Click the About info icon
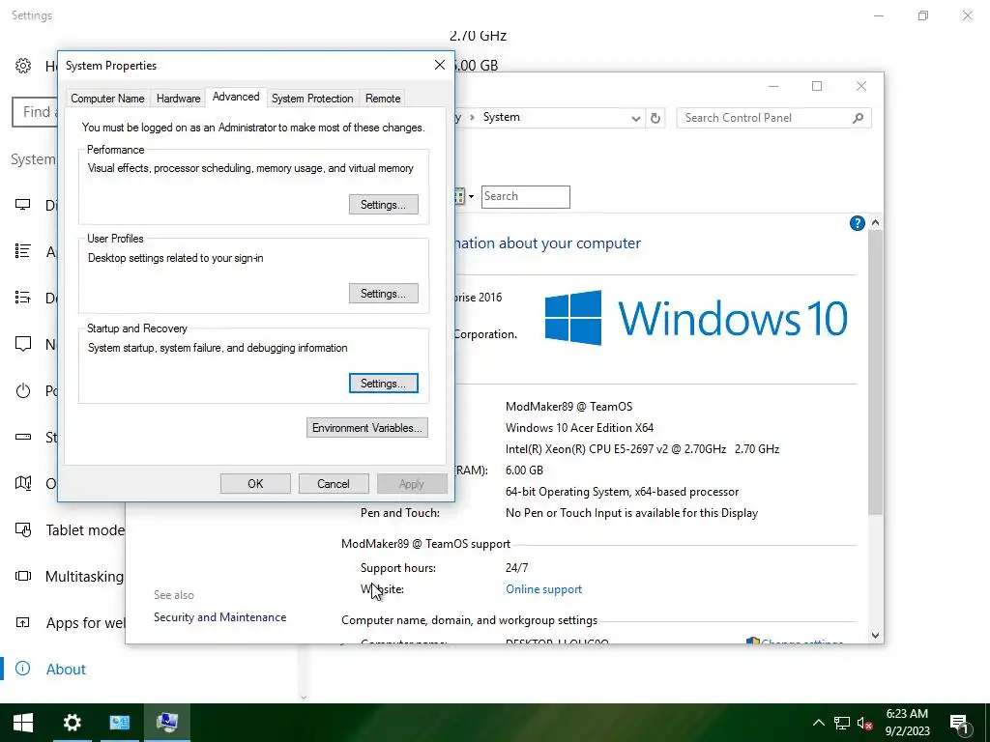The height and width of the screenshot is (742, 990). coord(23,669)
